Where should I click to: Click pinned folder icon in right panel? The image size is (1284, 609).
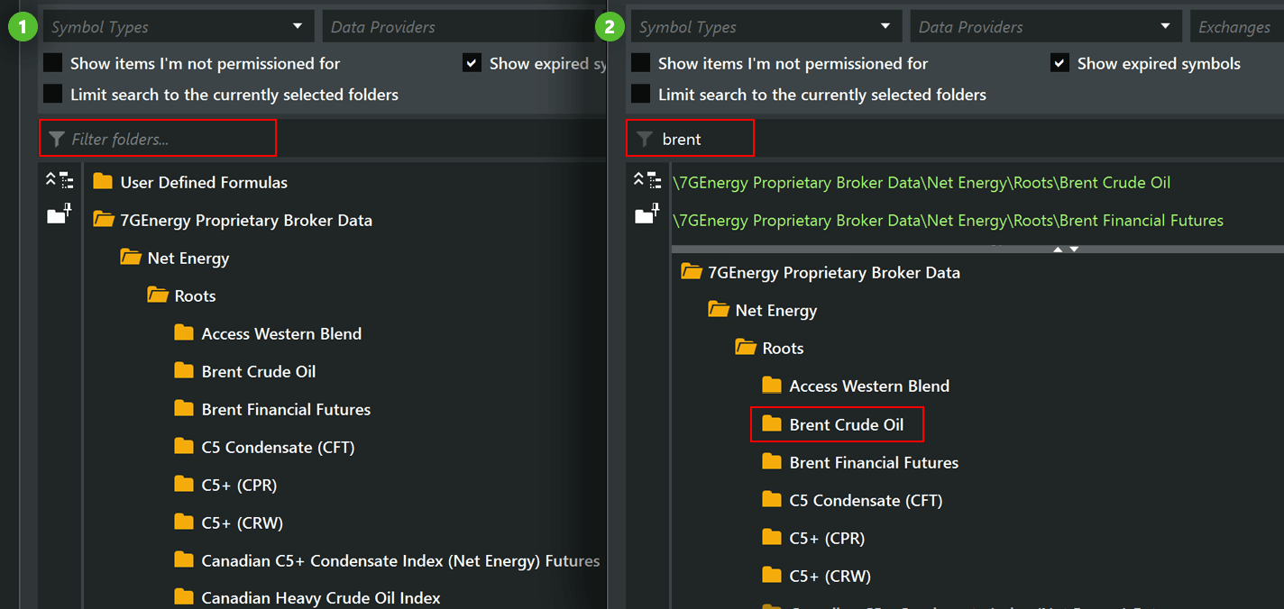point(647,214)
